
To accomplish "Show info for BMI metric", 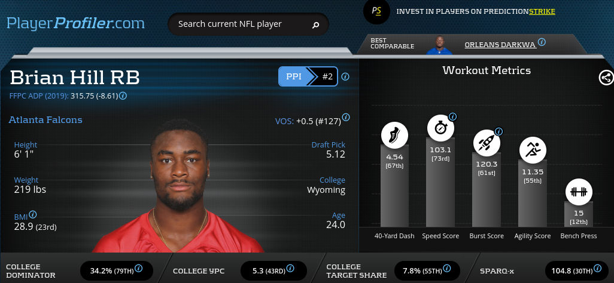I will click(33, 214).
